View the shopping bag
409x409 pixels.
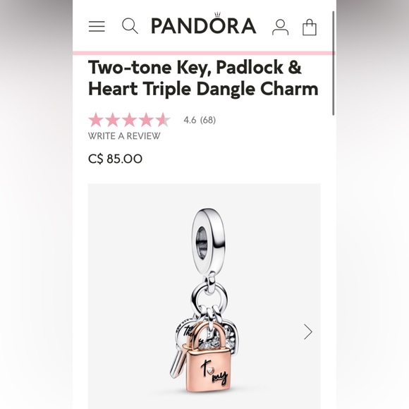(310, 27)
